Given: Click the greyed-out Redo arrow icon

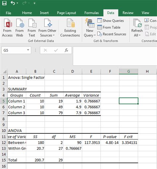Looking at the screenshot, I should click(x=24, y=3).
